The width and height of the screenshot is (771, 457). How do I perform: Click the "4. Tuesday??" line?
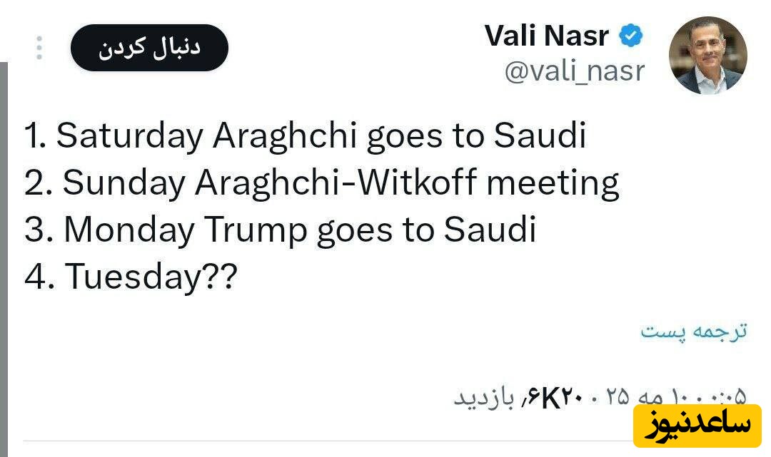[x=130, y=277]
